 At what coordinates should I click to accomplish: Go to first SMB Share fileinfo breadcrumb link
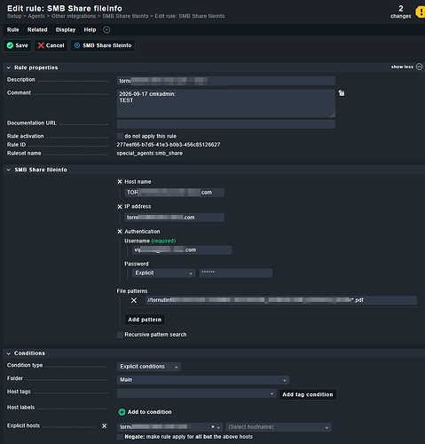click(x=125, y=16)
